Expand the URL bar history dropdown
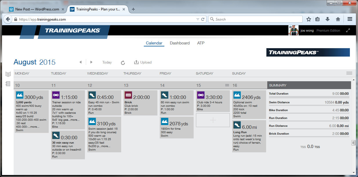This screenshot has height=177, width=358. tap(198, 19)
